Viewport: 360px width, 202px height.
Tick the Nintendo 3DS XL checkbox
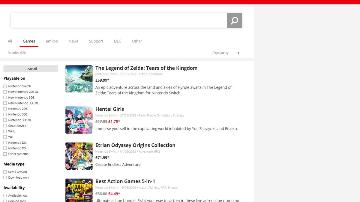(5, 120)
